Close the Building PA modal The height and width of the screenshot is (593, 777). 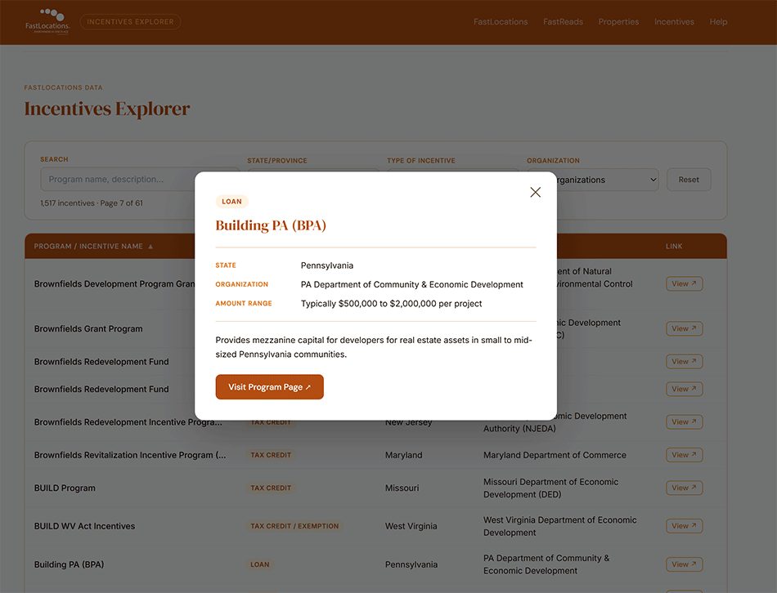535,192
